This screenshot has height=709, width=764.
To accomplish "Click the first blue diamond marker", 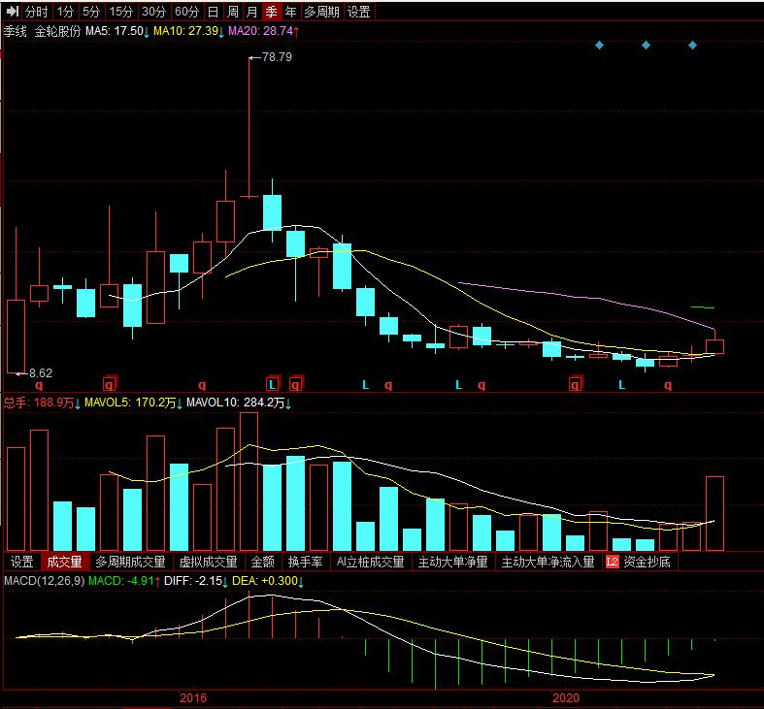I will point(599,46).
